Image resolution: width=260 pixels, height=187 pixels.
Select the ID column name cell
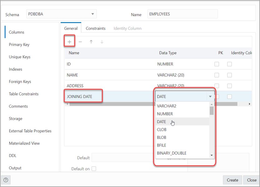[110, 64]
